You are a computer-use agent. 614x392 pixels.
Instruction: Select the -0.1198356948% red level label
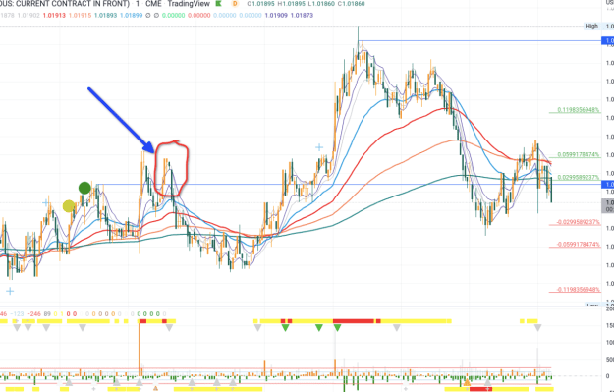pyautogui.click(x=579, y=290)
